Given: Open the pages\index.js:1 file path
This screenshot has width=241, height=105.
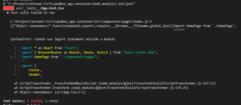Looking at the screenshot, I should tap(81, 22).
